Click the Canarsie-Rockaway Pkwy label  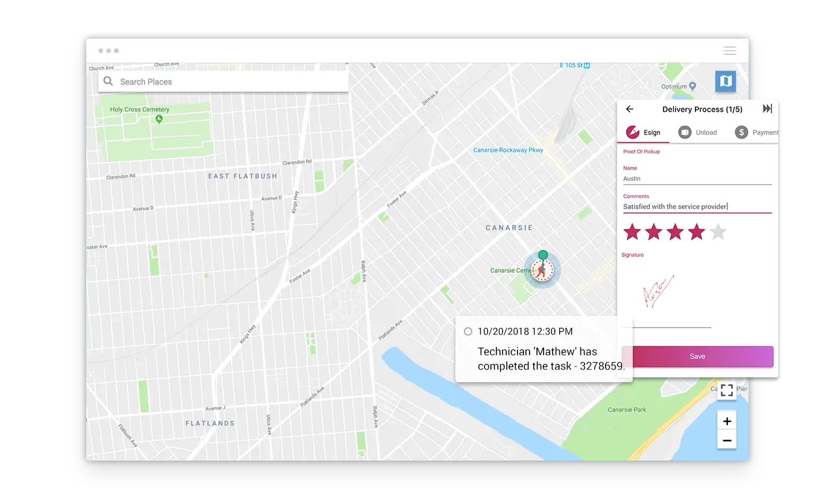coord(508,150)
